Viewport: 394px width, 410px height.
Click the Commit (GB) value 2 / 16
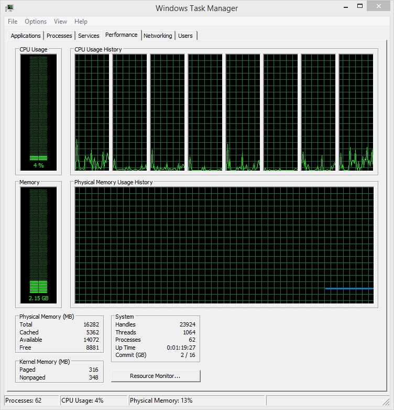pyautogui.click(x=188, y=355)
